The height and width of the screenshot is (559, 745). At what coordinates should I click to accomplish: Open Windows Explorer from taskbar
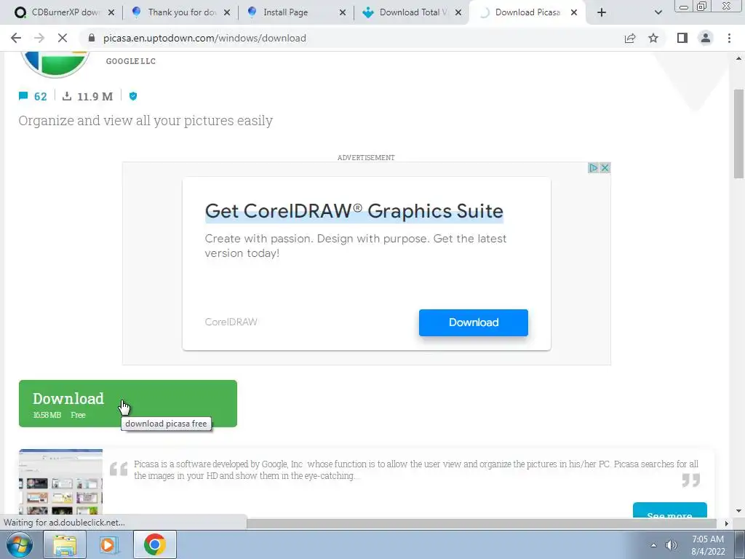pyautogui.click(x=65, y=544)
